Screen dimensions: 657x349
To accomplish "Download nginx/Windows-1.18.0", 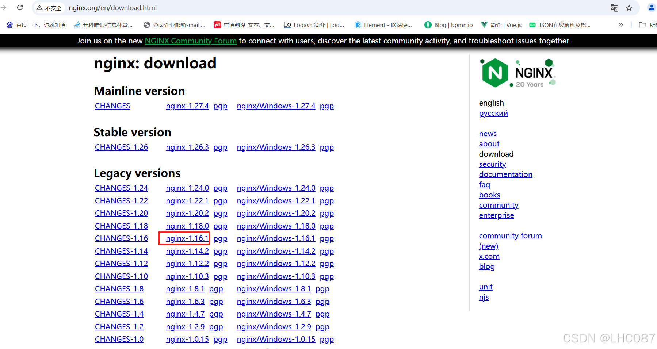I will [x=276, y=226].
